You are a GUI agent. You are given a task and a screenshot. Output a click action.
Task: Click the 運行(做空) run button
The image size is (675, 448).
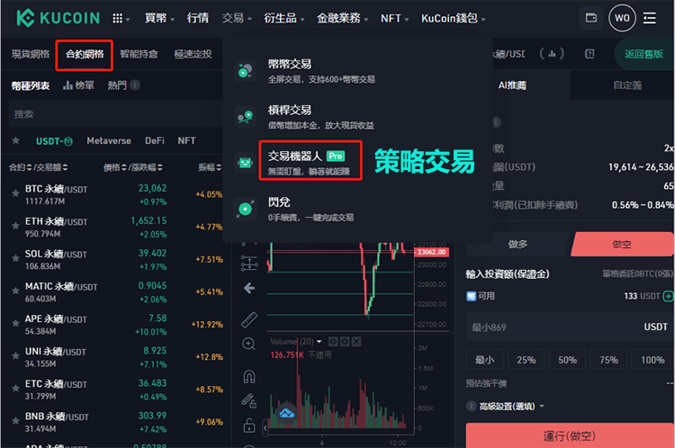pyautogui.click(x=570, y=435)
